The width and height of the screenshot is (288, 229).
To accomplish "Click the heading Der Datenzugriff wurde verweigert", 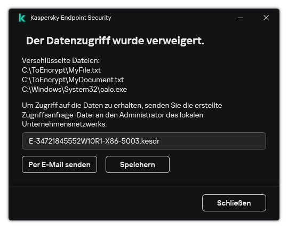I will click(115, 41).
